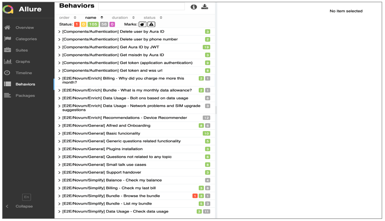Viewport: 385px width, 221px height.
Task: Expand Get token (application authentication) row
Action: [135, 63]
